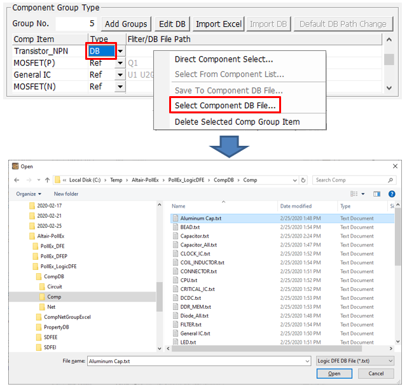Click the Open button in dialog
Viewport: 407px width, 389px height.
334,374
